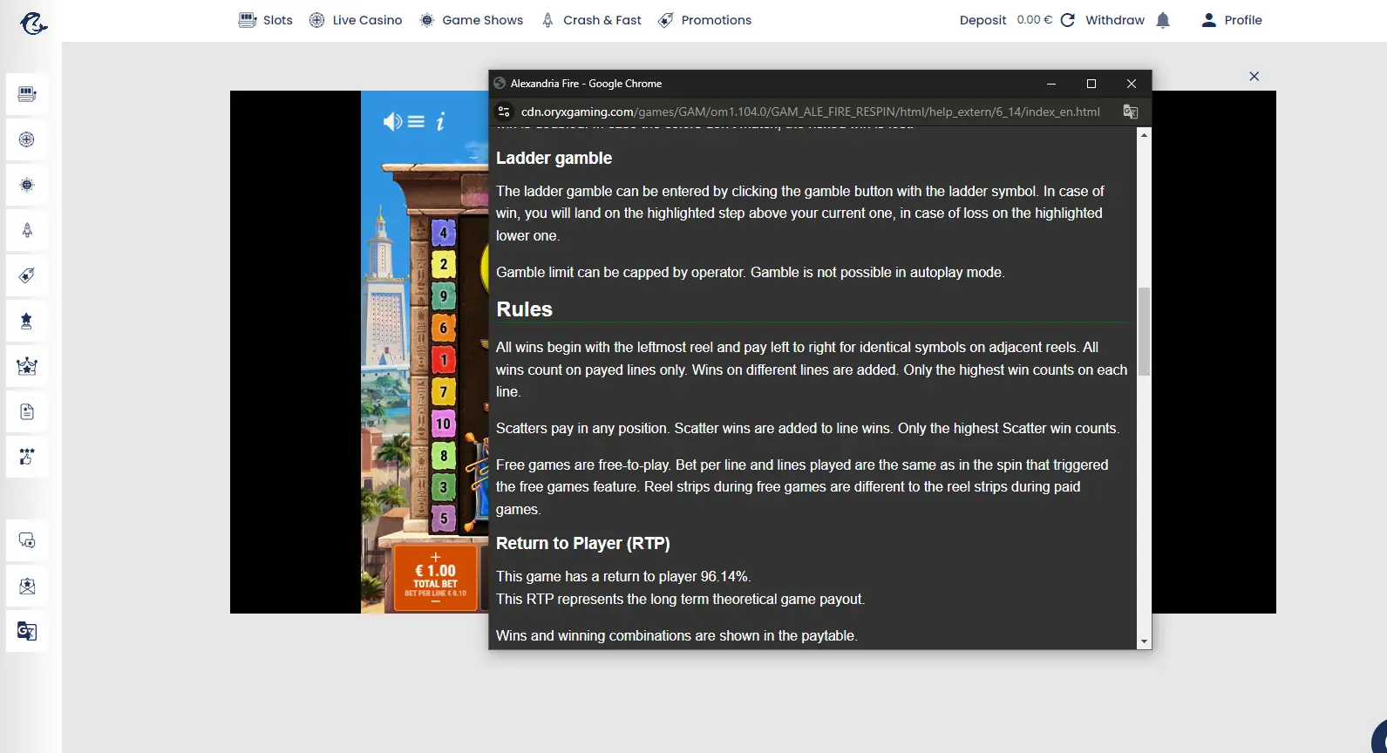Click the casino site logo

pos(33,22)
